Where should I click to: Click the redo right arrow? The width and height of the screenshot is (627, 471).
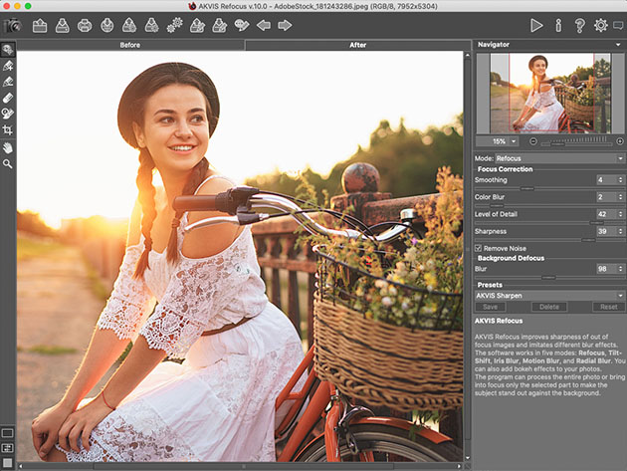coord(285,25)
